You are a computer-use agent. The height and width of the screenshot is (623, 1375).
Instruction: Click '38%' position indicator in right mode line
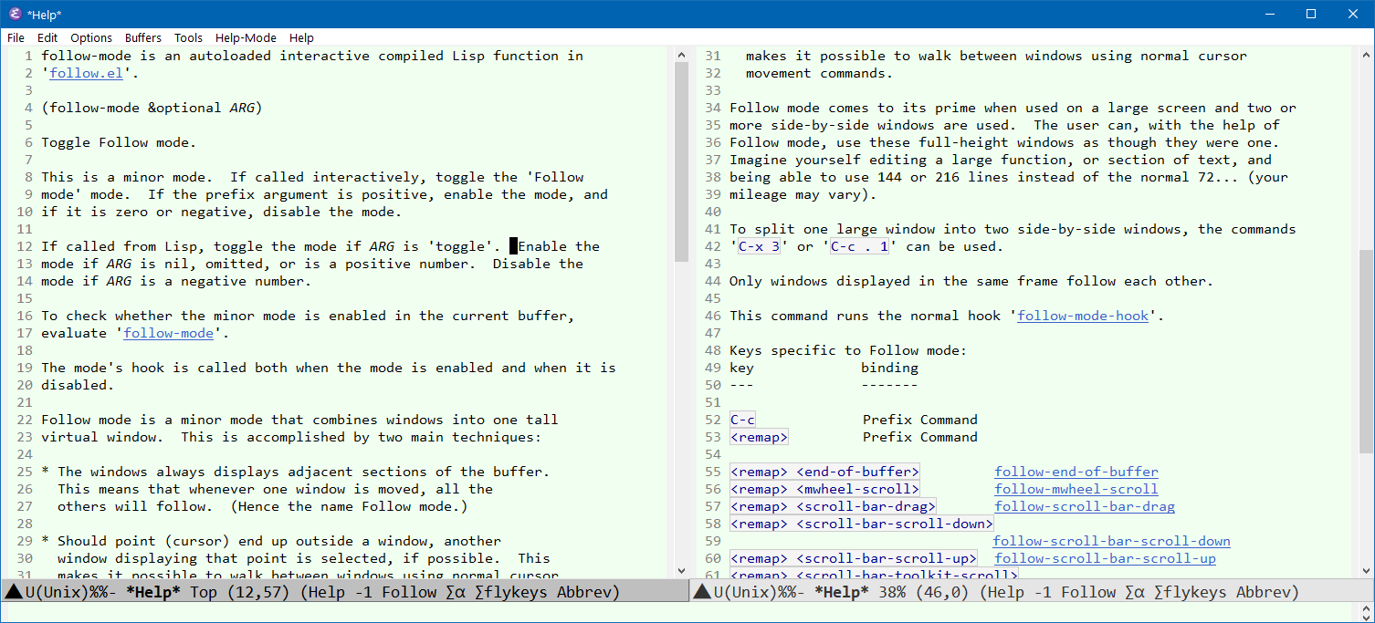pyautogui.click(x=892, y=592)
